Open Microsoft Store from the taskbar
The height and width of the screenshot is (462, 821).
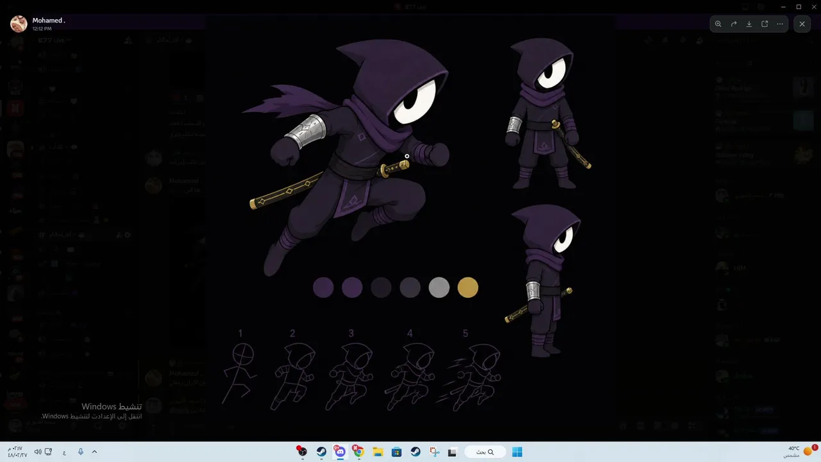(396, 452)
